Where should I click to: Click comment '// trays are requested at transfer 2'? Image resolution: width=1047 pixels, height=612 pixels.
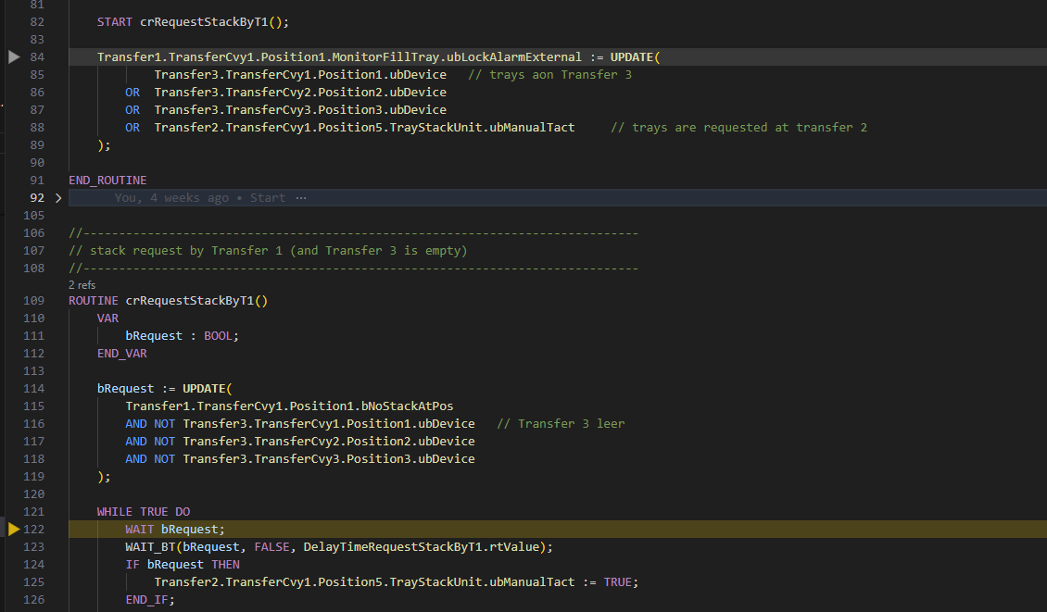tap(738, 128)
